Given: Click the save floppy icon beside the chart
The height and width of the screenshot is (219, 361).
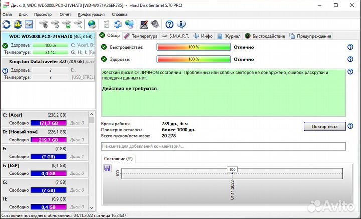Looking at the screenshot, I should coord(107,168).
